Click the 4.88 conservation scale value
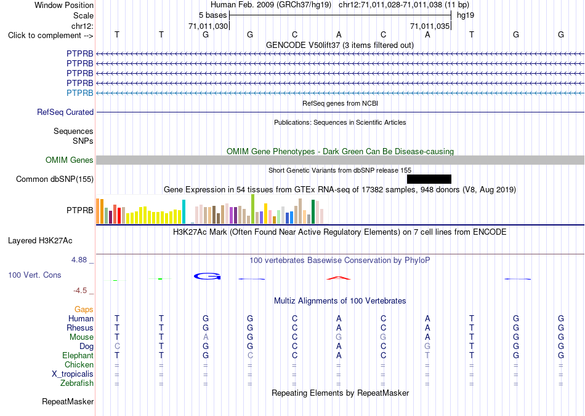585x416 pixels. pos(79,260)
